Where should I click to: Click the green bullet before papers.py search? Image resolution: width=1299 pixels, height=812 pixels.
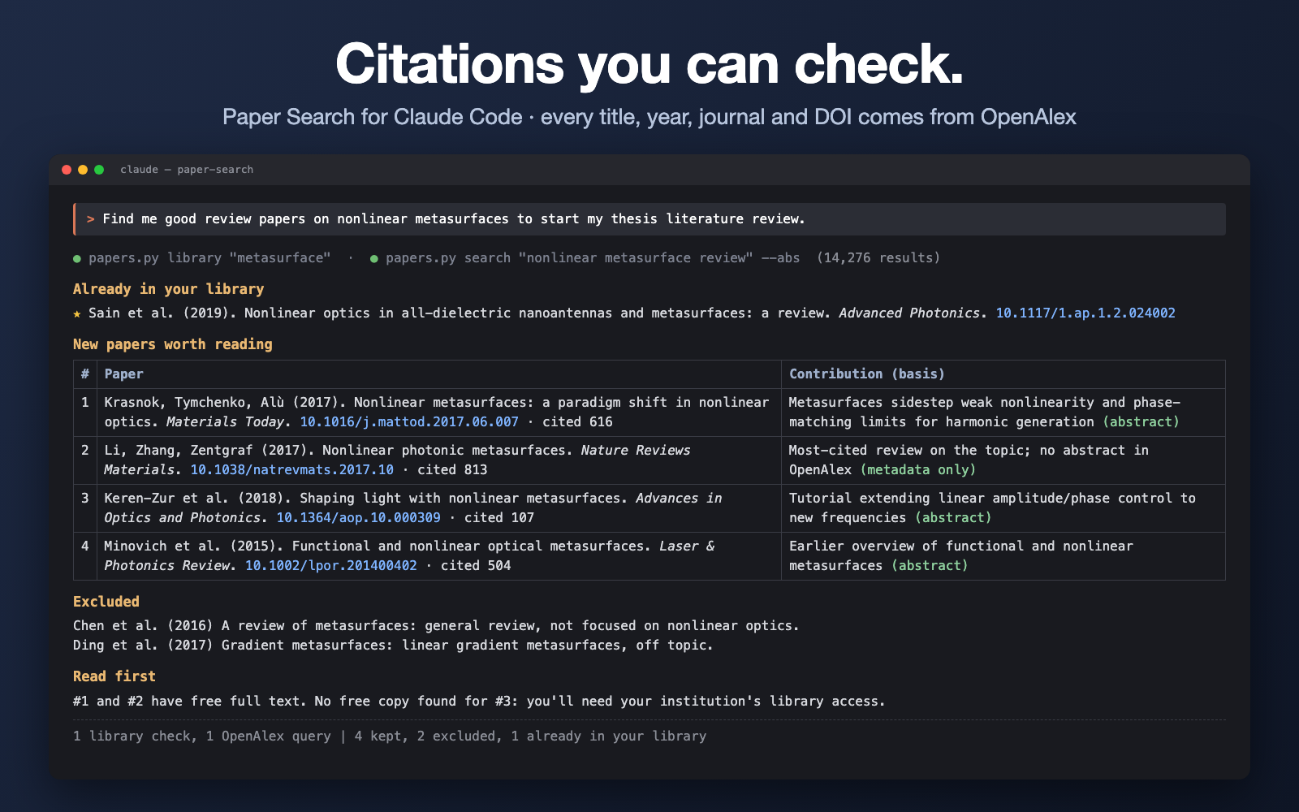[374, 259]
